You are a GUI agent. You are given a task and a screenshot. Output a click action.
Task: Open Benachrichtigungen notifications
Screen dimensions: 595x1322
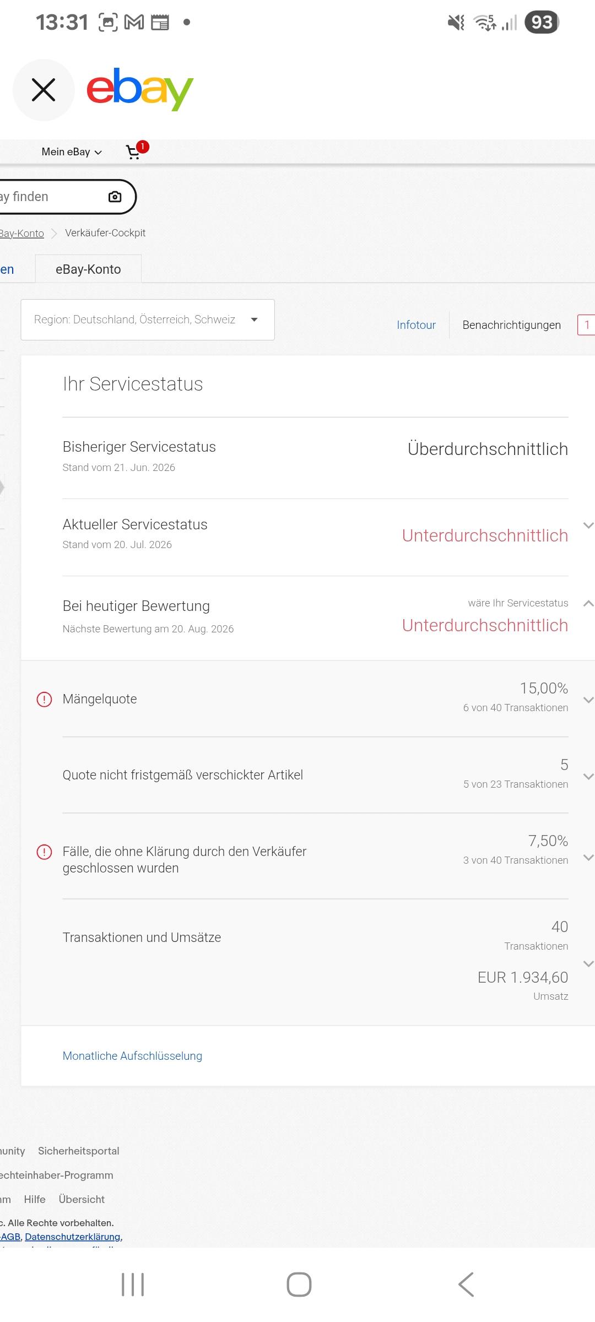511,325
